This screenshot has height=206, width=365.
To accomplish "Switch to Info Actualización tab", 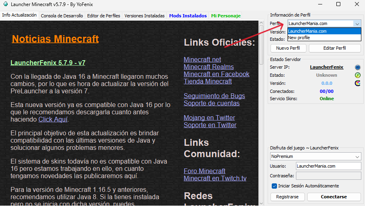I will point(19,15).
